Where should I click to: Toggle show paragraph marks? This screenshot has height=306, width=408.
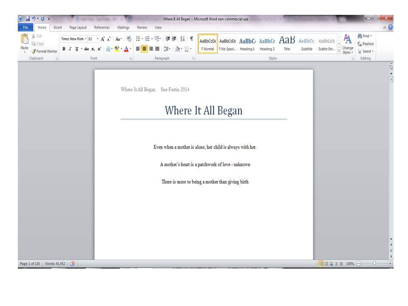coord(192,39)
